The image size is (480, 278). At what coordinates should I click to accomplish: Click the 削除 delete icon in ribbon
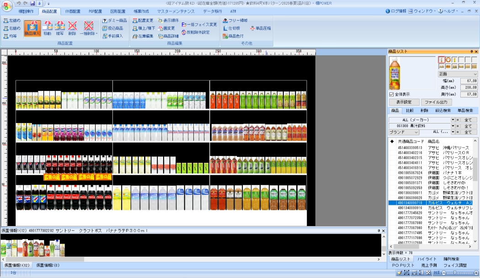tap(72, 28)
